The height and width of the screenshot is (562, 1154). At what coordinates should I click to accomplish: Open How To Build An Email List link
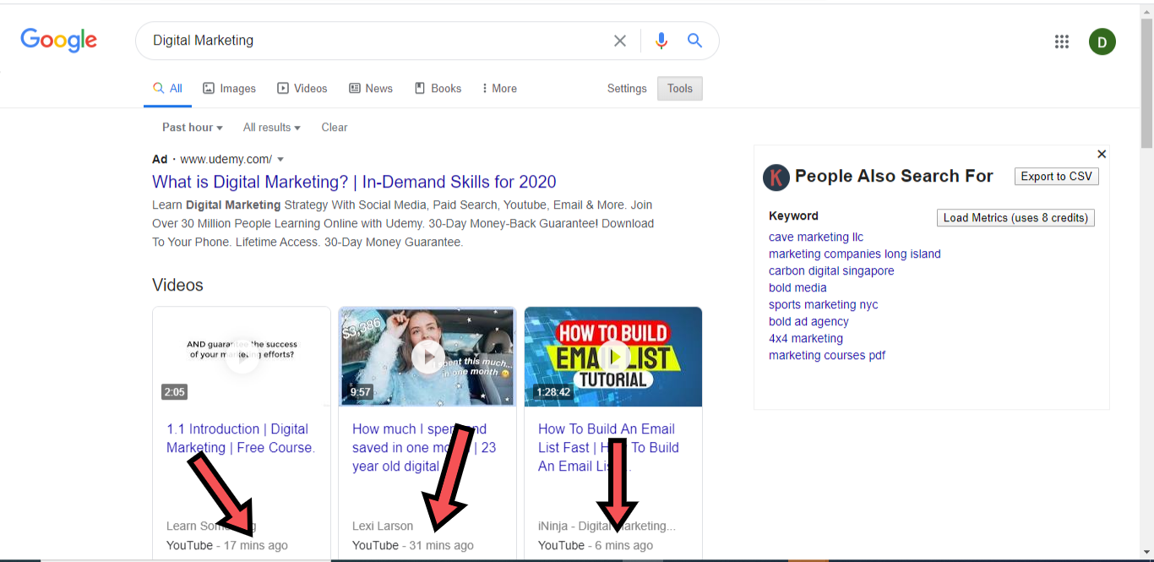[608, 448]
